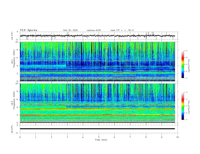Click inside the ch.2 spectrogram panel
Image resolution: width=200 pixels, height=154 pixels.
[97, 103]
